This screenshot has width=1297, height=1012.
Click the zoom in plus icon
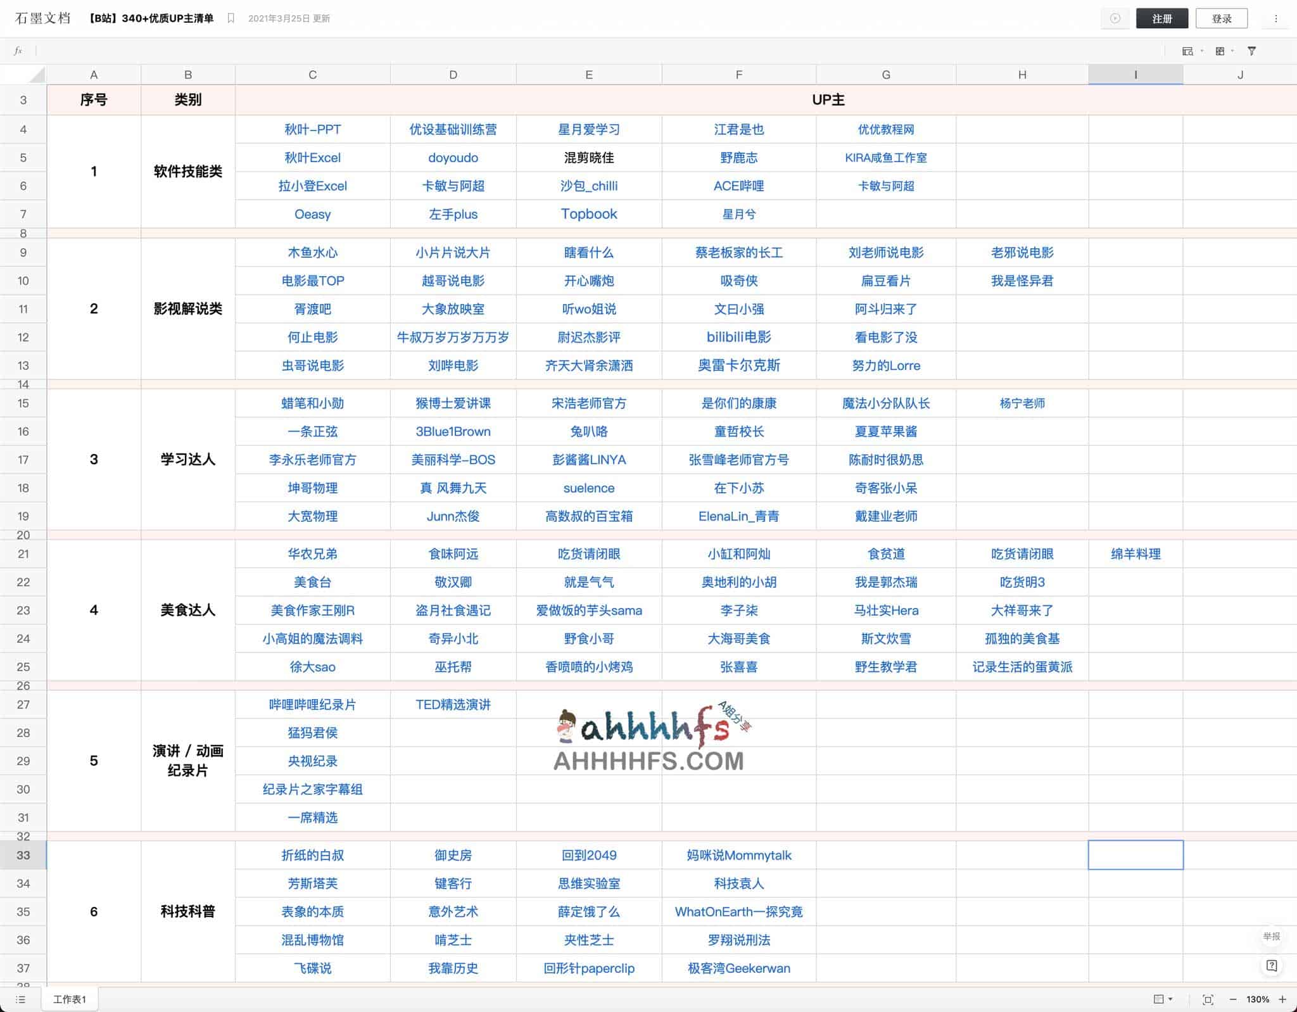click(x=1282, y=999)
